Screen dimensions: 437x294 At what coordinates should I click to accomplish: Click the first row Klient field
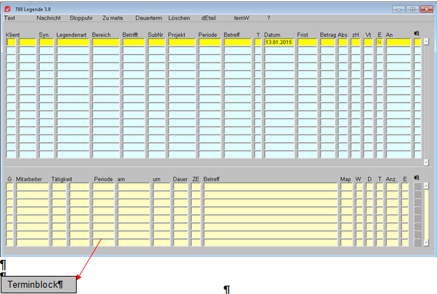10,42
